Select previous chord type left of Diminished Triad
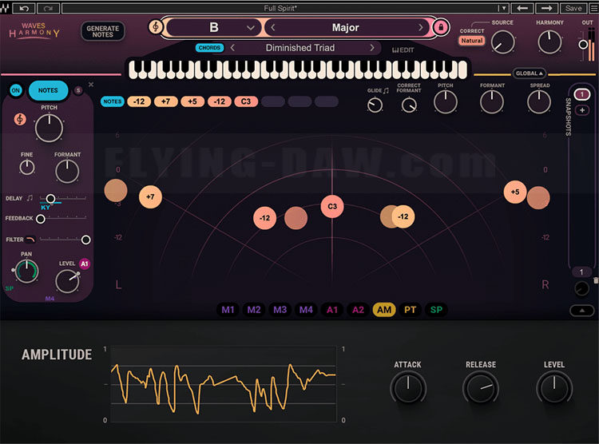The image size is (599, 444). [x=232, y=48]
